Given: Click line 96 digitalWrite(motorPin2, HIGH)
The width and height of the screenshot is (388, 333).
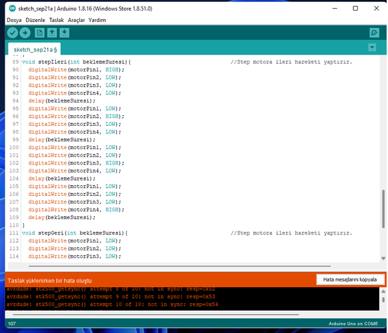Looking at the screenshot, I should (x=76, y=116).
